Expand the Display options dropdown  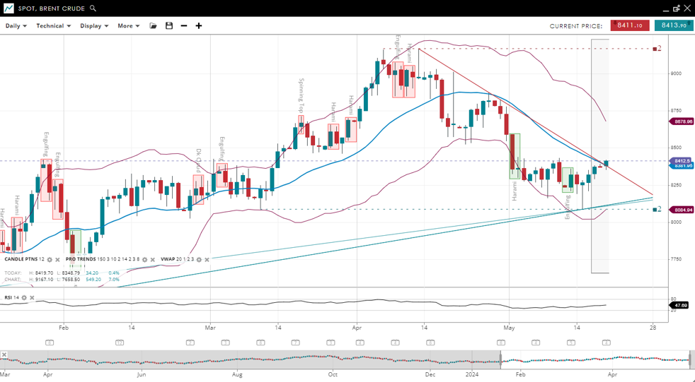click(x=93, y=26)
